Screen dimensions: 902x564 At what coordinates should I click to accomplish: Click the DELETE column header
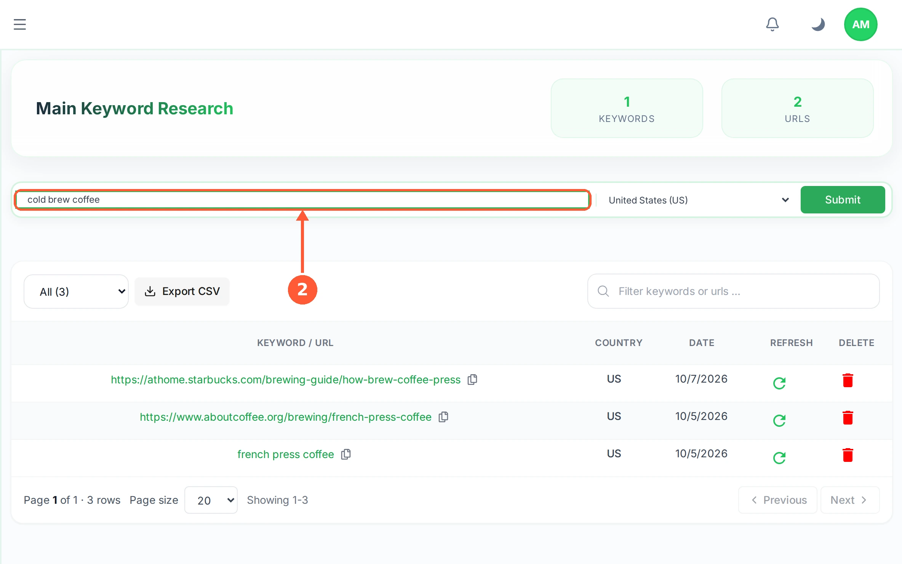tap(856, 343)
